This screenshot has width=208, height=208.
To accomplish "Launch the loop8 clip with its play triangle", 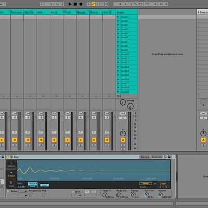I will pos(118,46).
